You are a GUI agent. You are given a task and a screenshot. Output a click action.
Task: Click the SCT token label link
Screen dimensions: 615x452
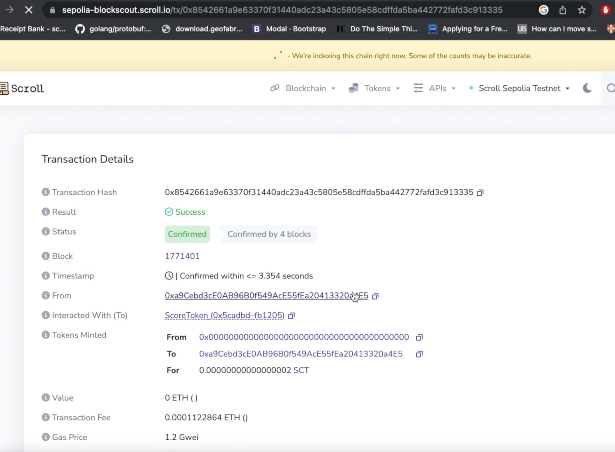coord(301,370)
